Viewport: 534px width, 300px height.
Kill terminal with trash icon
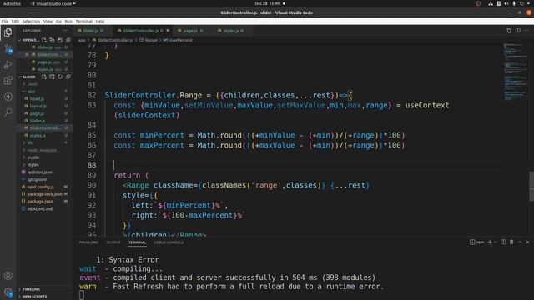pyautogui.click(x=511, y=242)
